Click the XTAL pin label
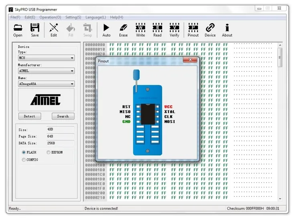Screen dimensions: 293x220 pos(170,112)
